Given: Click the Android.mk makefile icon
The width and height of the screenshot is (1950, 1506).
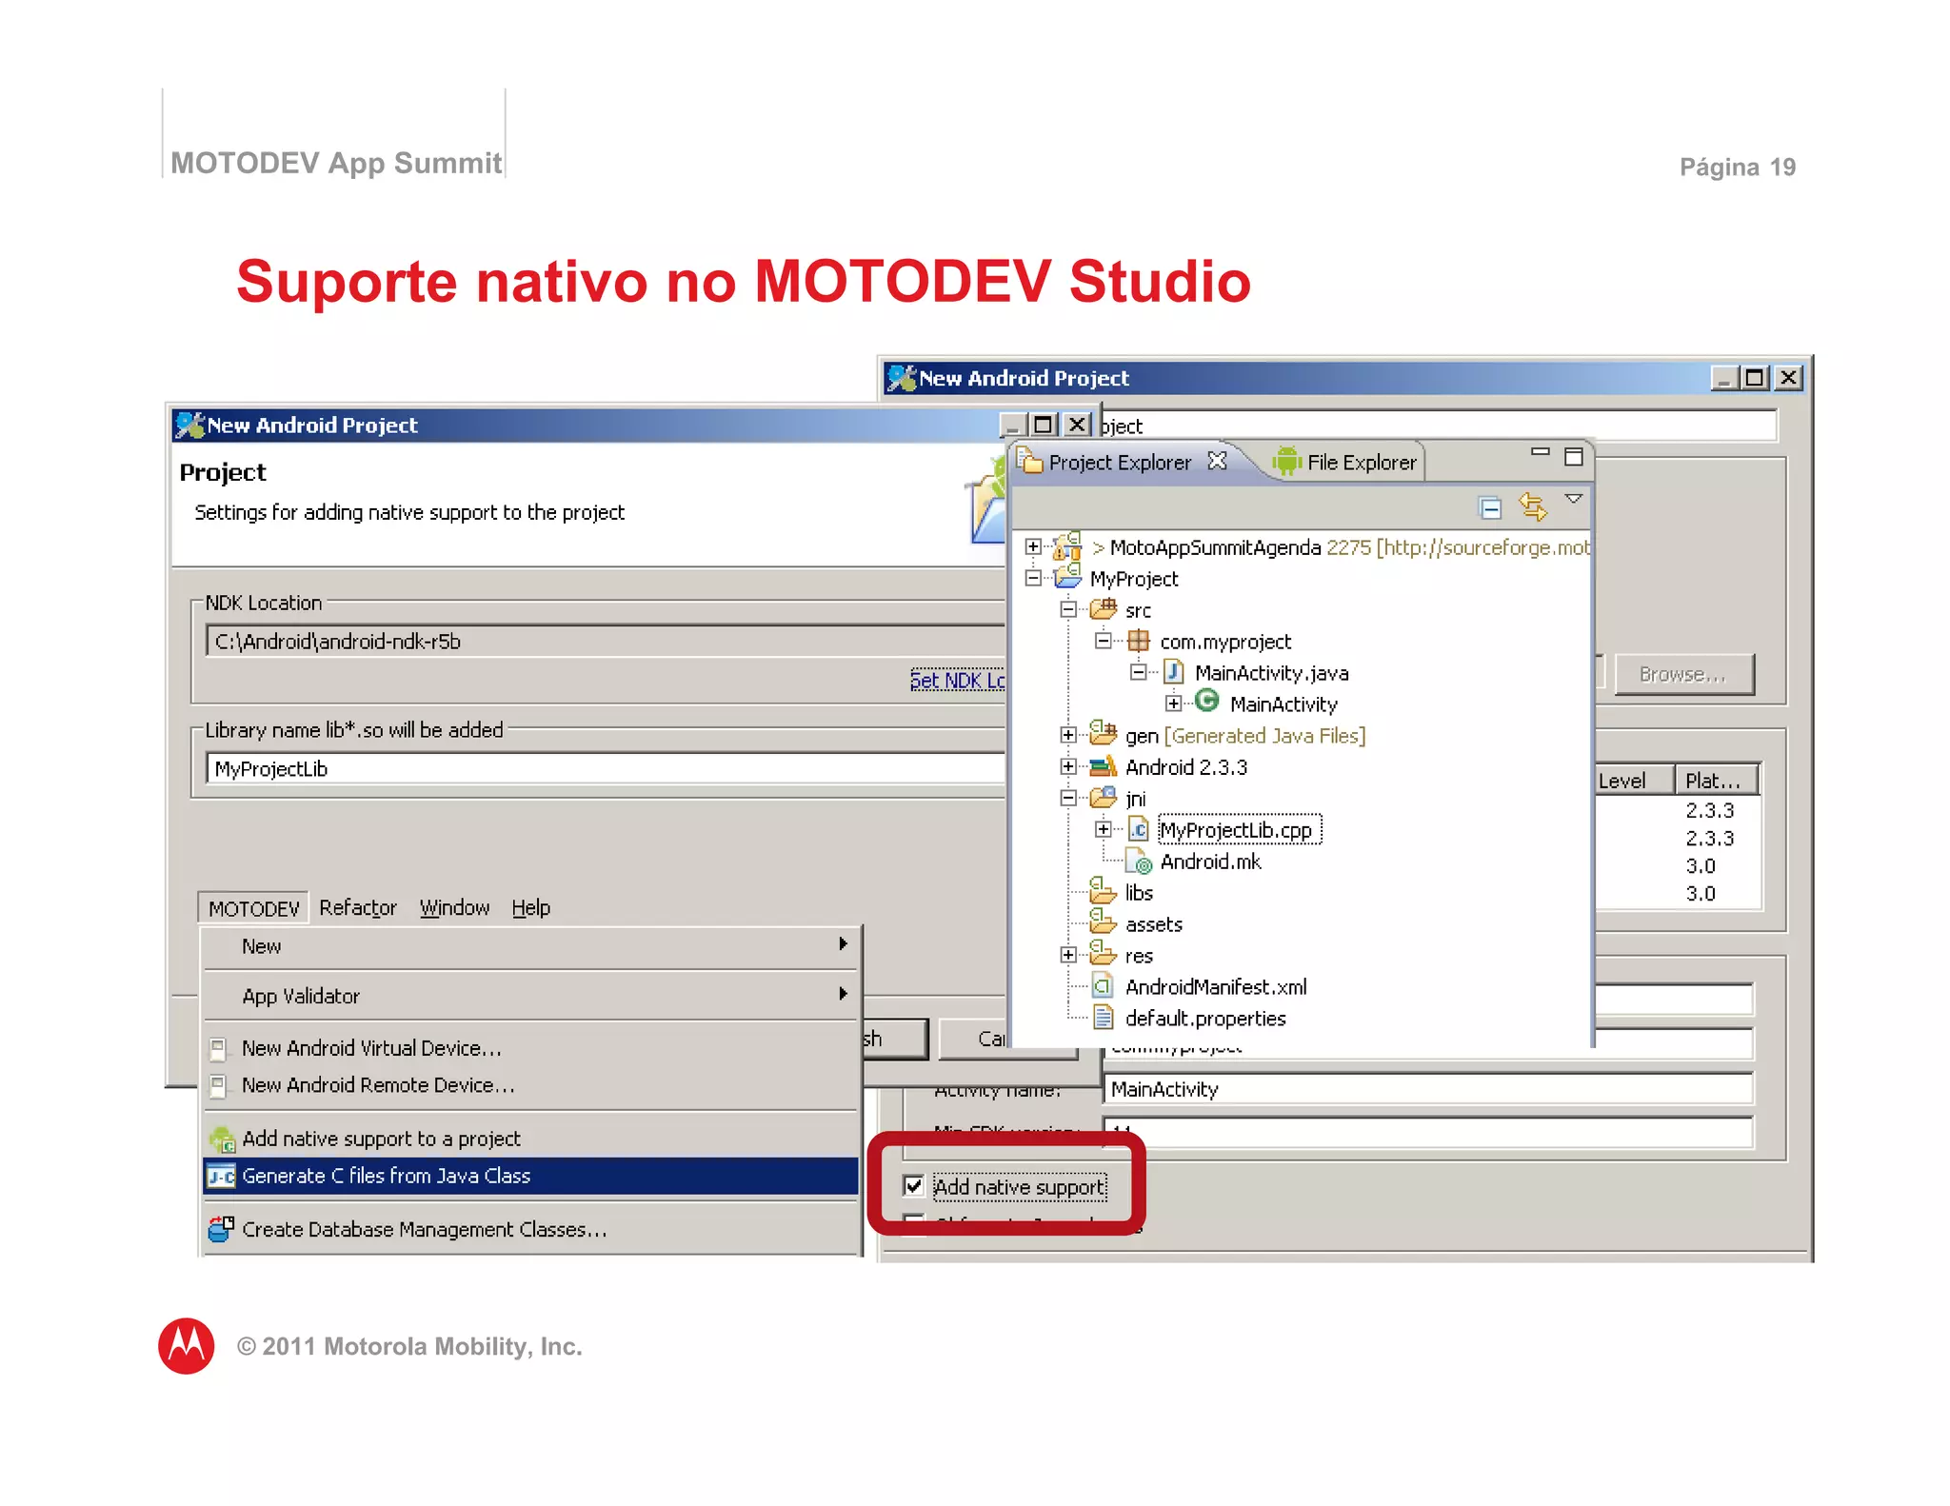Looking at the screenshot, I should click(1138, 862).
